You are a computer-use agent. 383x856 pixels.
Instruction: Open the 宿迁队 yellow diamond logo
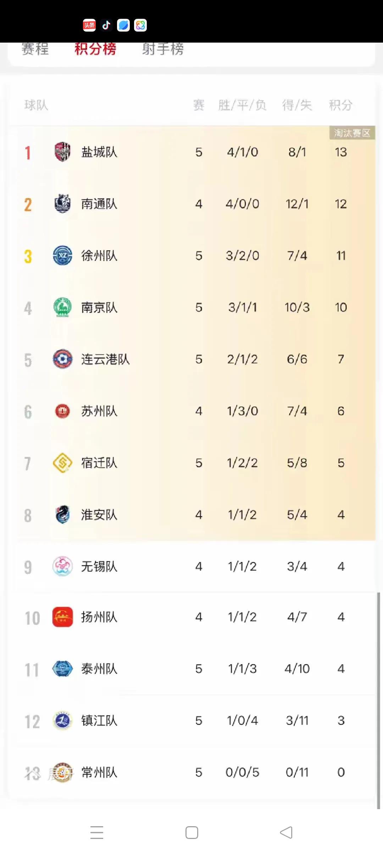click(x=62, y=463)
